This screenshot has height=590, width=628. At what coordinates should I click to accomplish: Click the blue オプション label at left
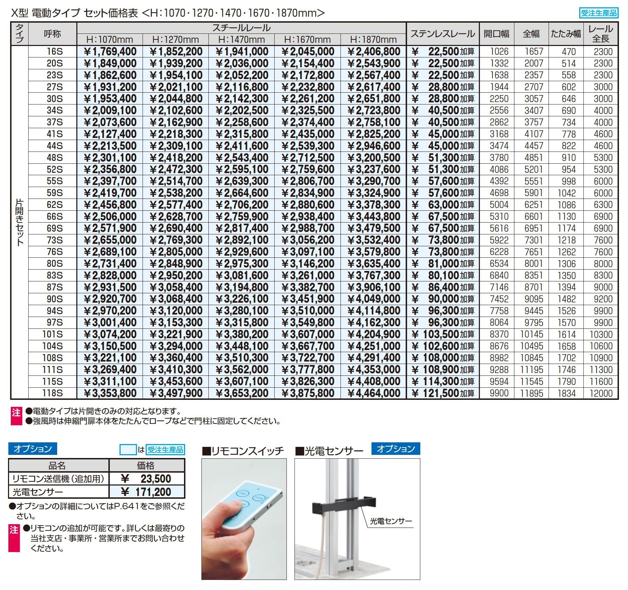(x=33, y=449)
